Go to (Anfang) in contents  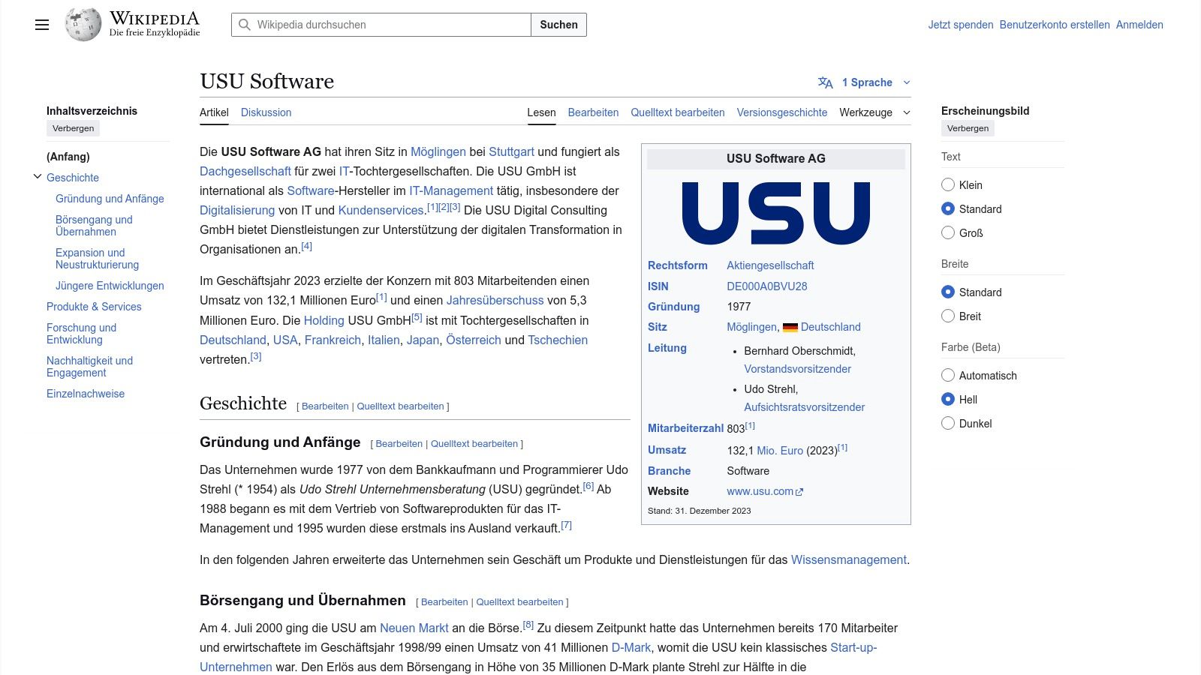[x=68, y=157]
